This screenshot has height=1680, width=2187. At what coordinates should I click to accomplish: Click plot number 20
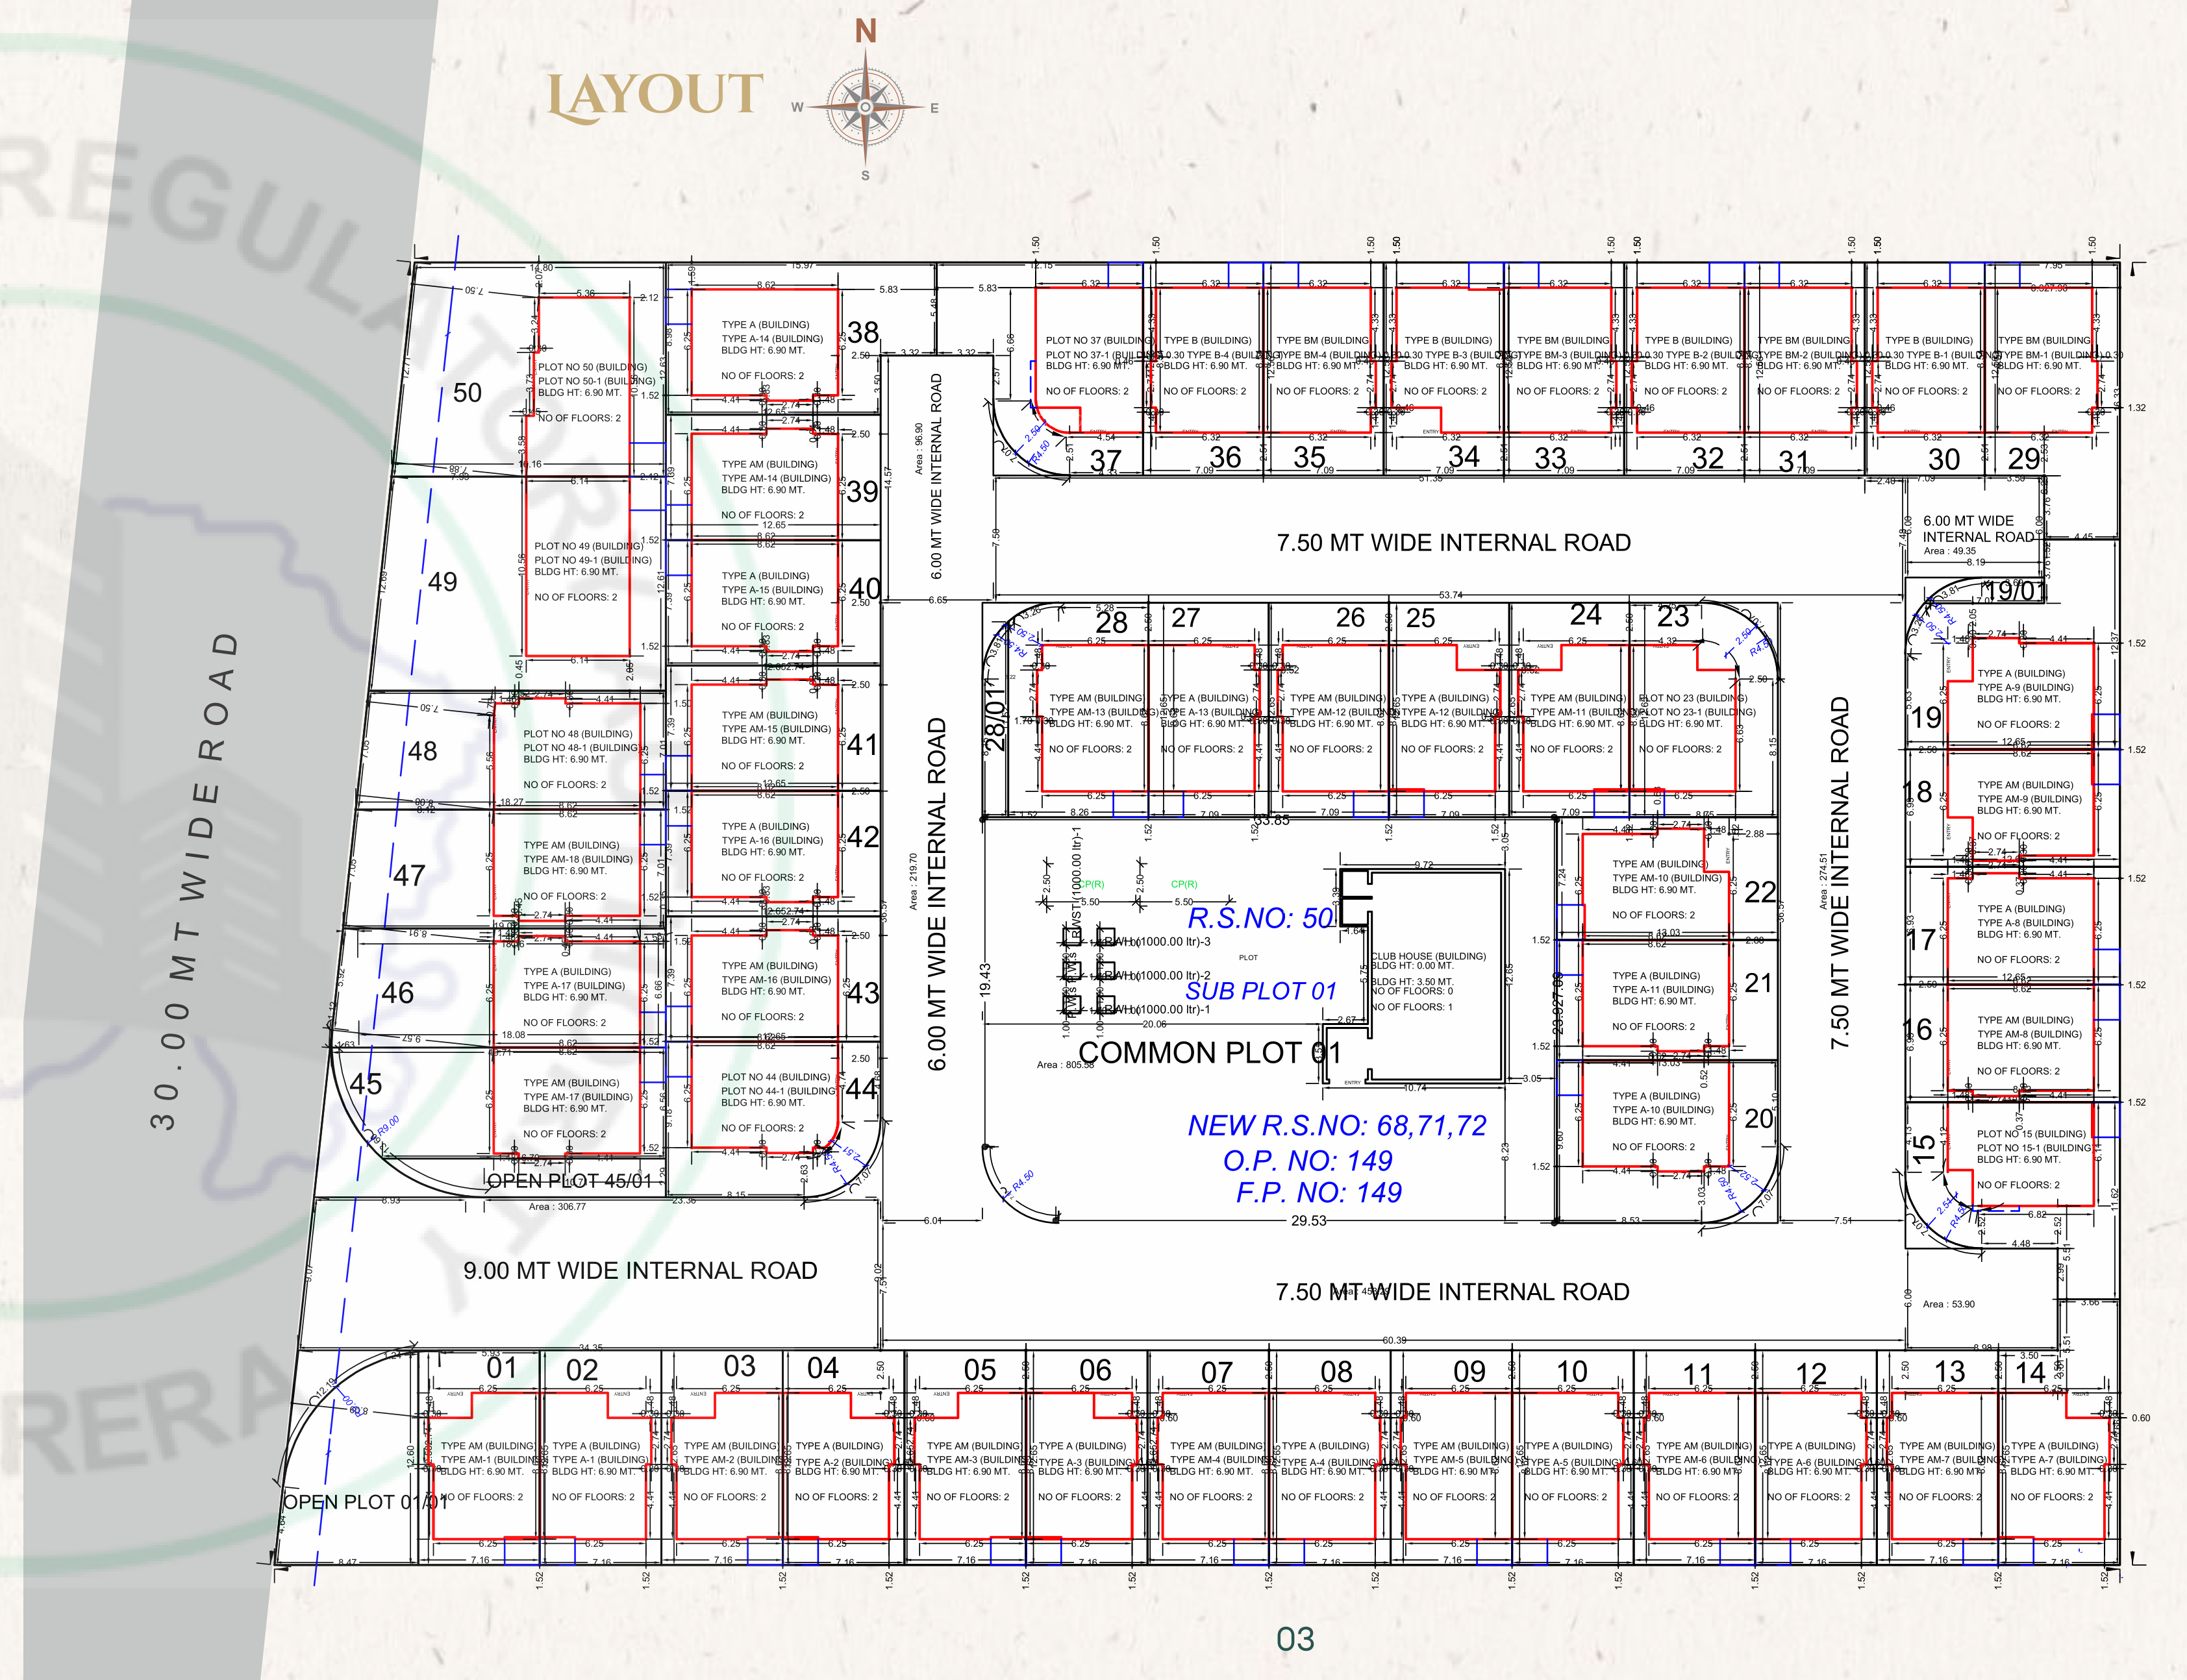click(1759, 1119)
